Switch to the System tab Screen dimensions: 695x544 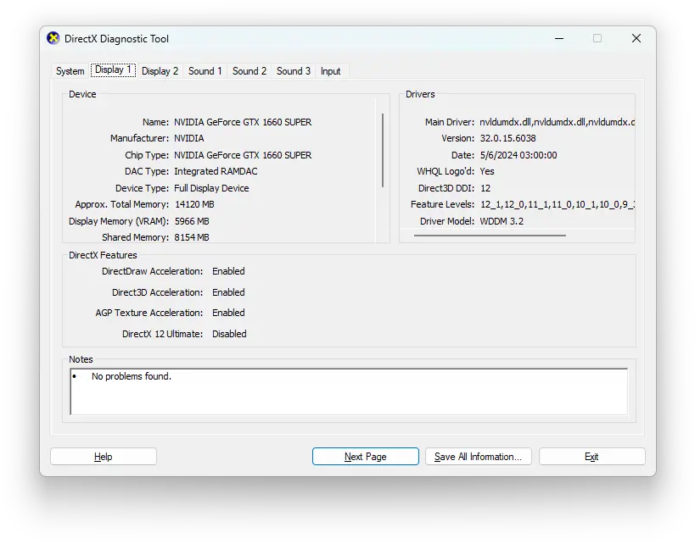point(70,71)
